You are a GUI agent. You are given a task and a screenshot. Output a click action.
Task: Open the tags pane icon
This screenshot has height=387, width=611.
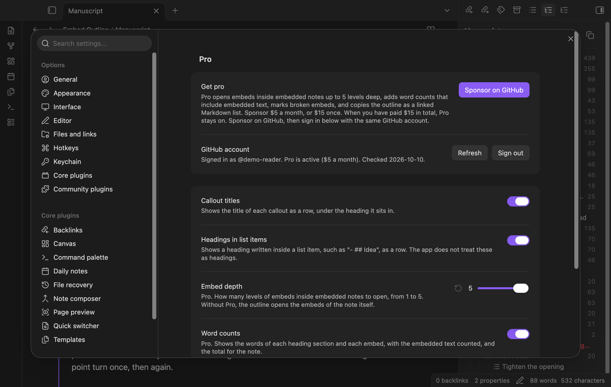tap(501, 10)
